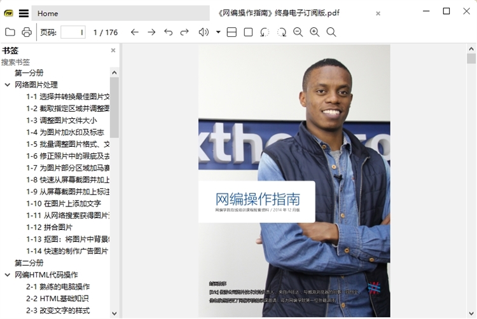
Task: Click the page number input field
Action: coord(73,32)
